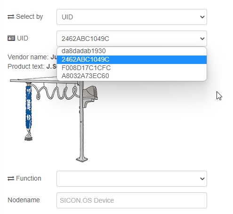Click the swap arrows icon beside Select by
Screen dimensions: 233x214
[x=11, y=17]
